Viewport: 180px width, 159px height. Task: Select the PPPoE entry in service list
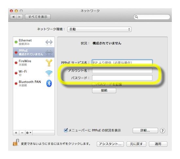(x=34, y=52)
